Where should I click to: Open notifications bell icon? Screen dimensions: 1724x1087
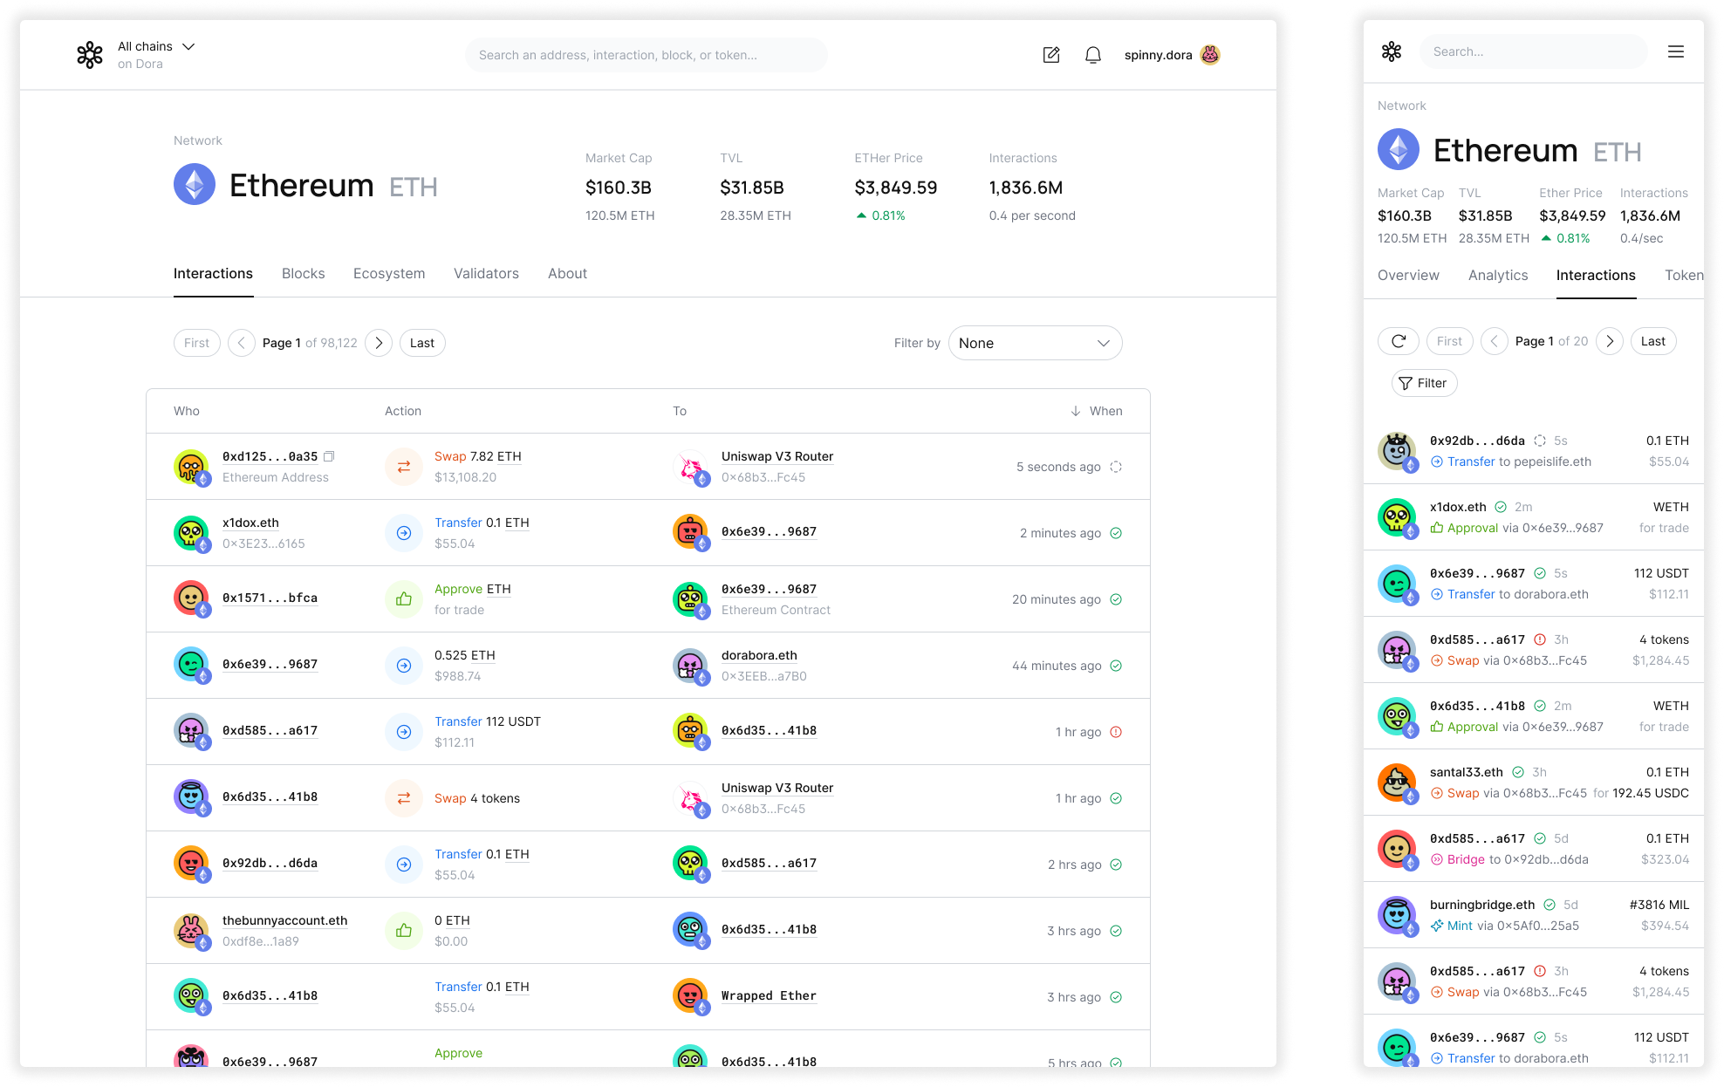pyautogui.click(x=1092, y=55)
